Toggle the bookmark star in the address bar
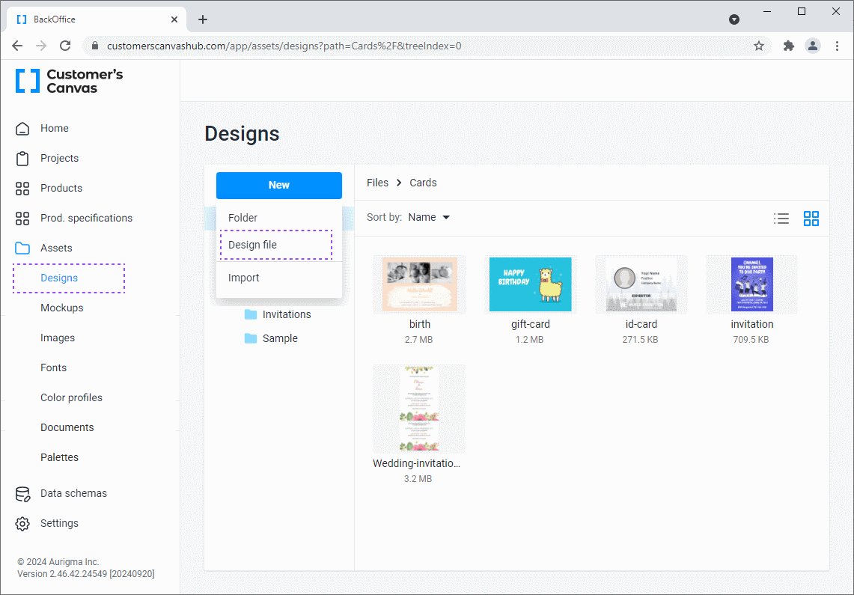The width and height of the screenshot is (854, 595). click(x=759, y=46)
